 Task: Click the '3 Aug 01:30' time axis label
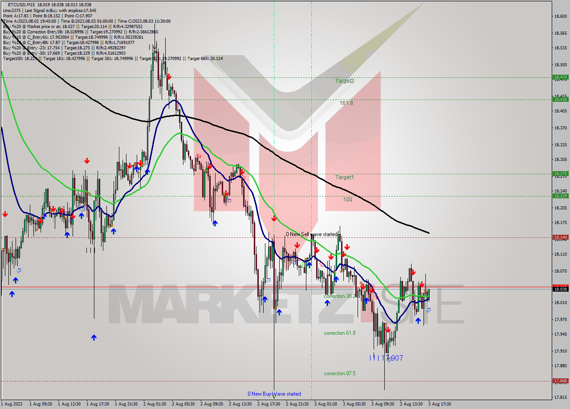pos(326,404)
